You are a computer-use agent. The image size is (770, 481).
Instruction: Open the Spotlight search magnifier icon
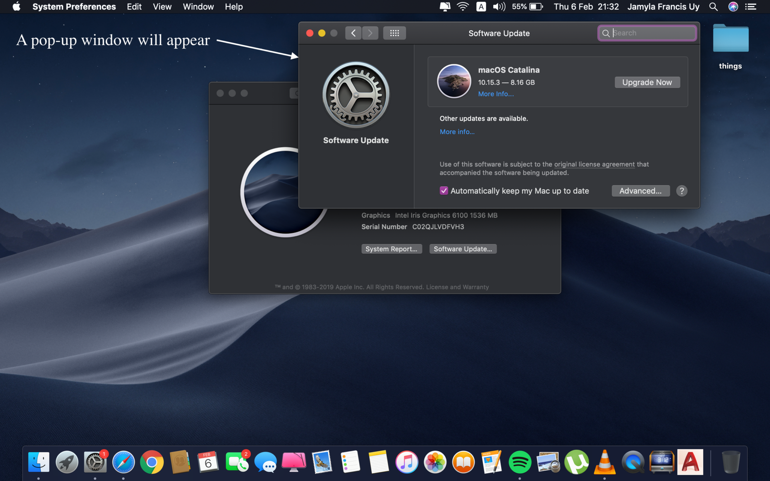click(713, 7)
